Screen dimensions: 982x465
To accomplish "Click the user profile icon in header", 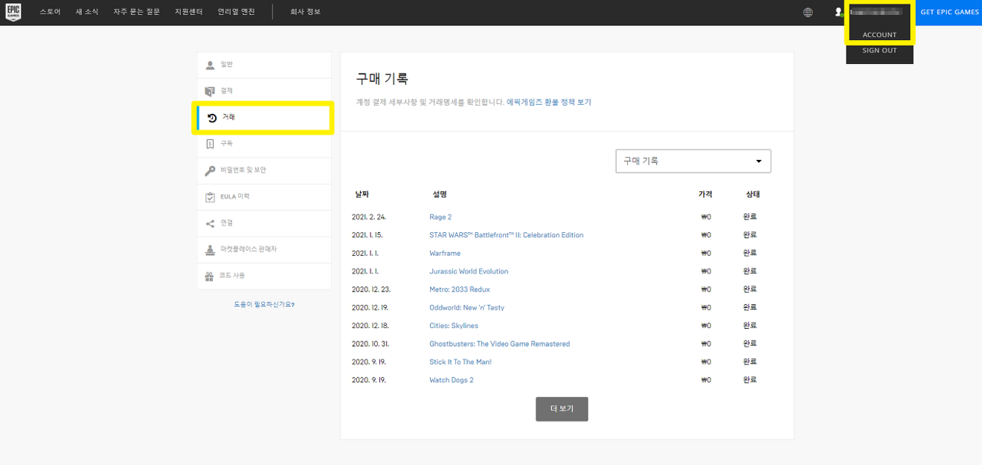I will (838, 12).
